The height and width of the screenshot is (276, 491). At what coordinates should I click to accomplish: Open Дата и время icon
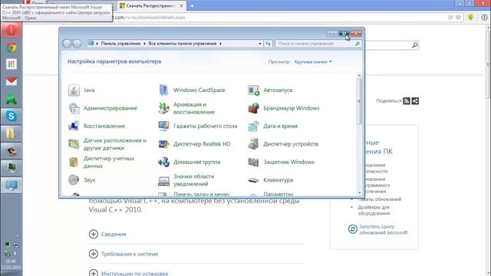click(253, 126)
